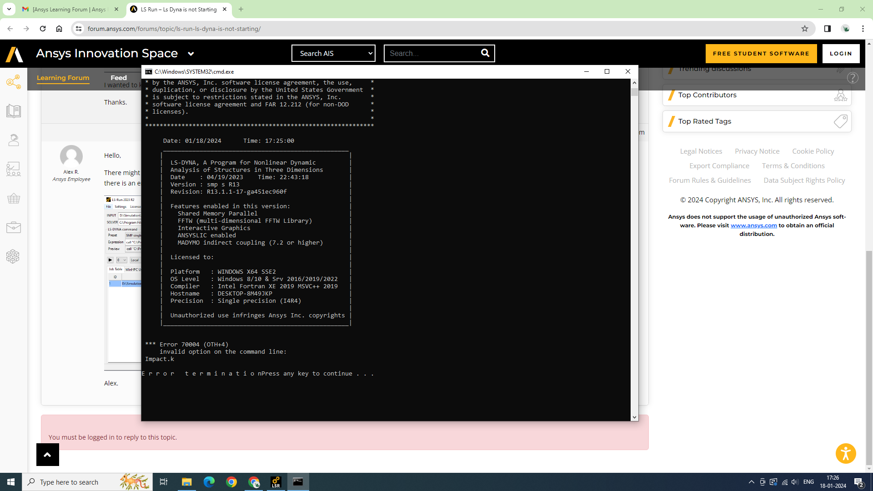This screenshot has height=491, width=873.
Task: Open the www.ansys.com link
Action: tap(753, 225)
